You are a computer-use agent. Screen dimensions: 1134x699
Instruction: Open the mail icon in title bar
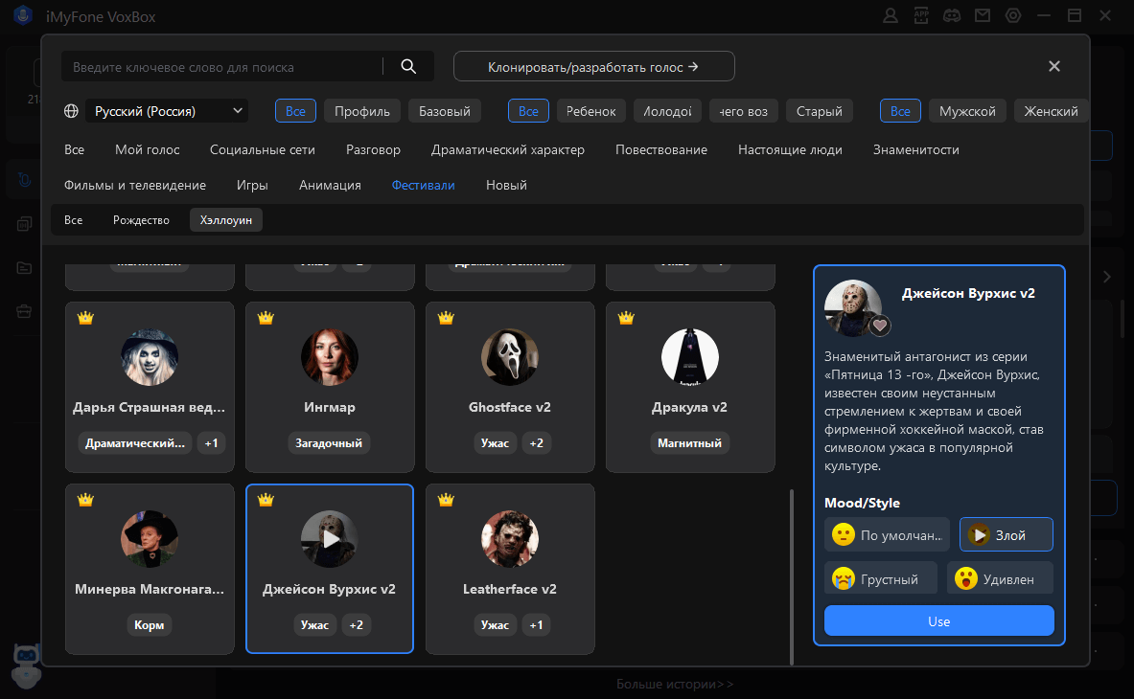coord(983,15)
